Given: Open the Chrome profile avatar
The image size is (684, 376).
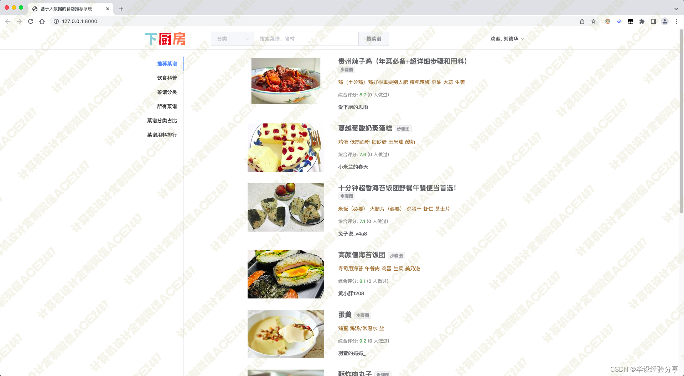Looking at the screenshot, I should tap(665, 21).
